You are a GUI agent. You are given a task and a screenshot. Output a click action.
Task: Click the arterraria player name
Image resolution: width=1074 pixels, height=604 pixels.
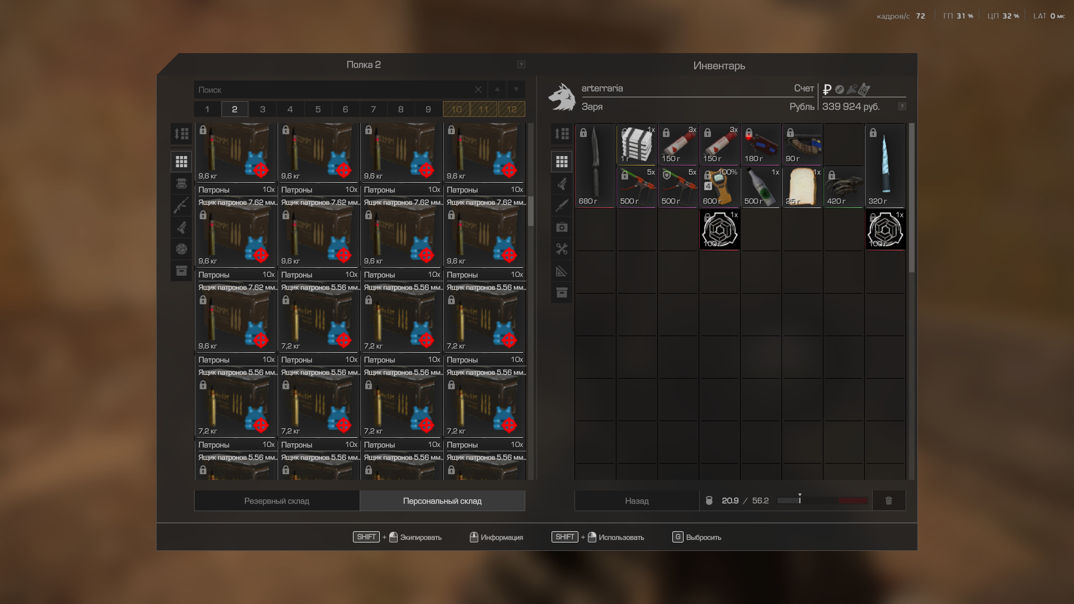(x=602, y=88)
